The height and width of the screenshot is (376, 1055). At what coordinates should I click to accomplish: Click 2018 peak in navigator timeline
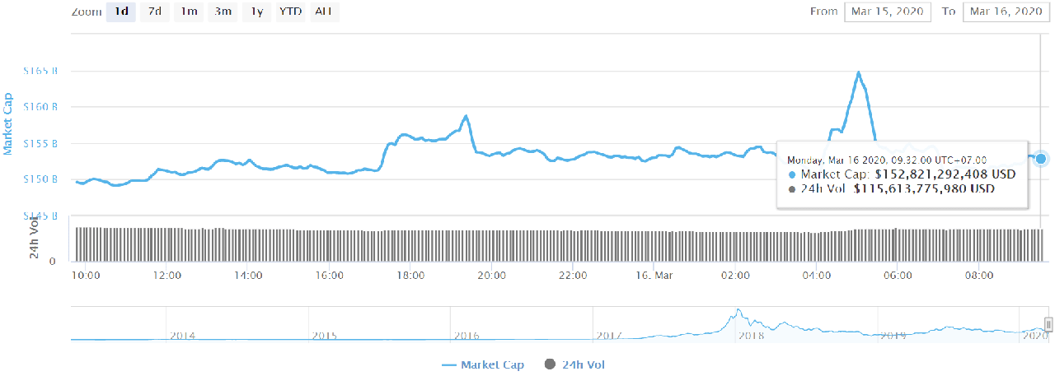(x=738, y=312)
